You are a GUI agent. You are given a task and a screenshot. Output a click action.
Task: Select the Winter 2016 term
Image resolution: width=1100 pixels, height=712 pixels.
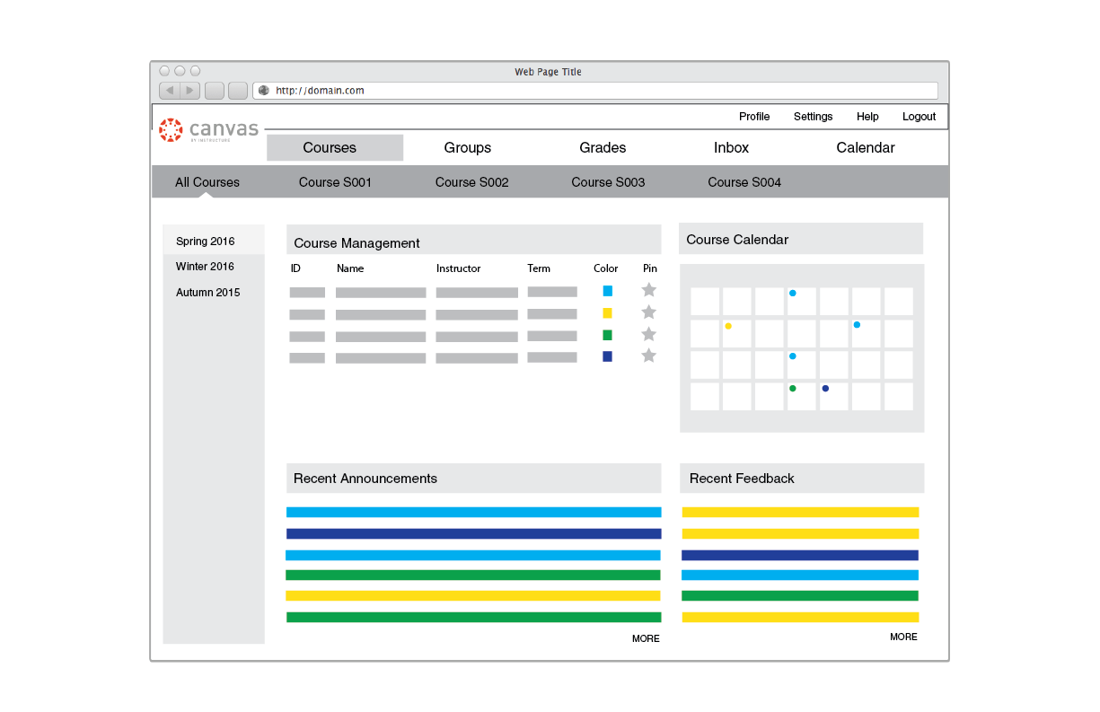205,267
